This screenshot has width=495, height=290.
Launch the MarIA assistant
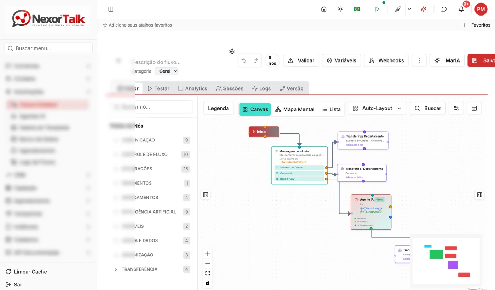(447, 60)
